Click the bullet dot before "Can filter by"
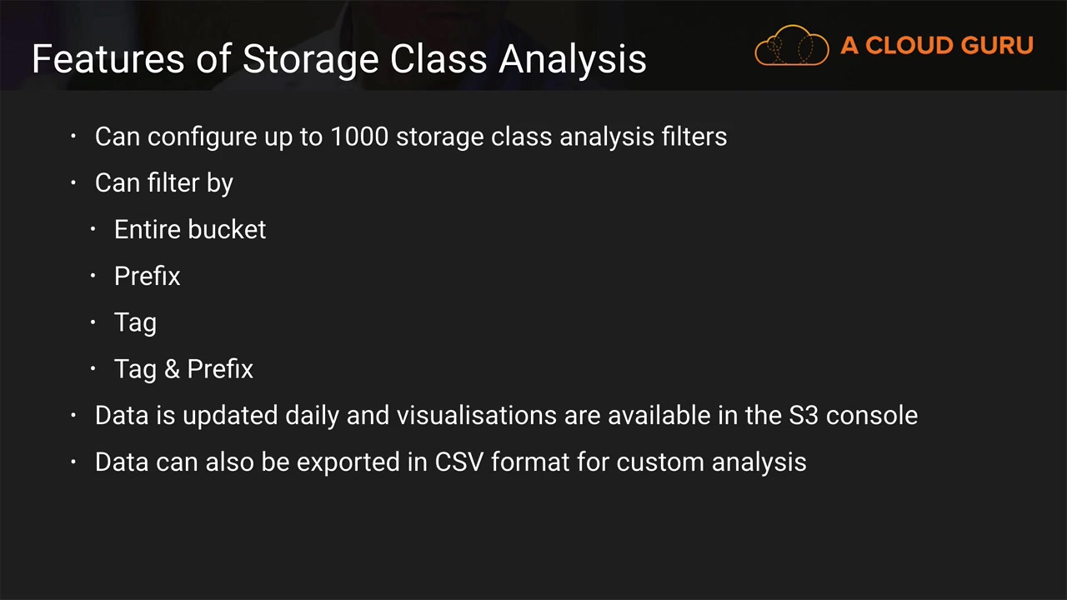The width and height of the screenshot is (1067, 600). [74, 182]
